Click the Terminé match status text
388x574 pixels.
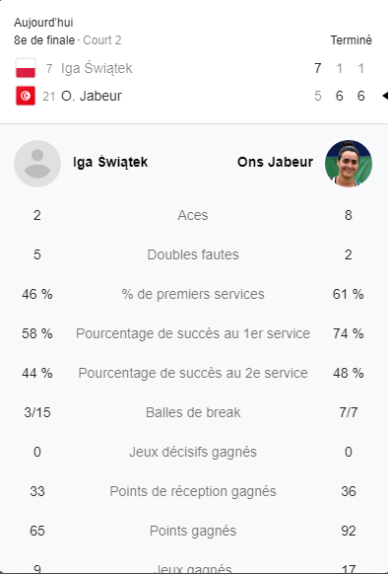(351, 40)
